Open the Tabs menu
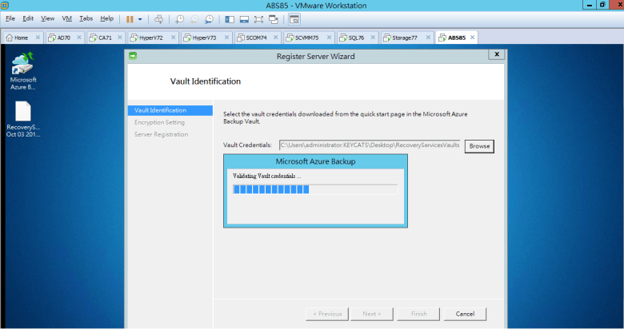The height and width of the screenshot is (329, 624). click(x=86, y=18)
